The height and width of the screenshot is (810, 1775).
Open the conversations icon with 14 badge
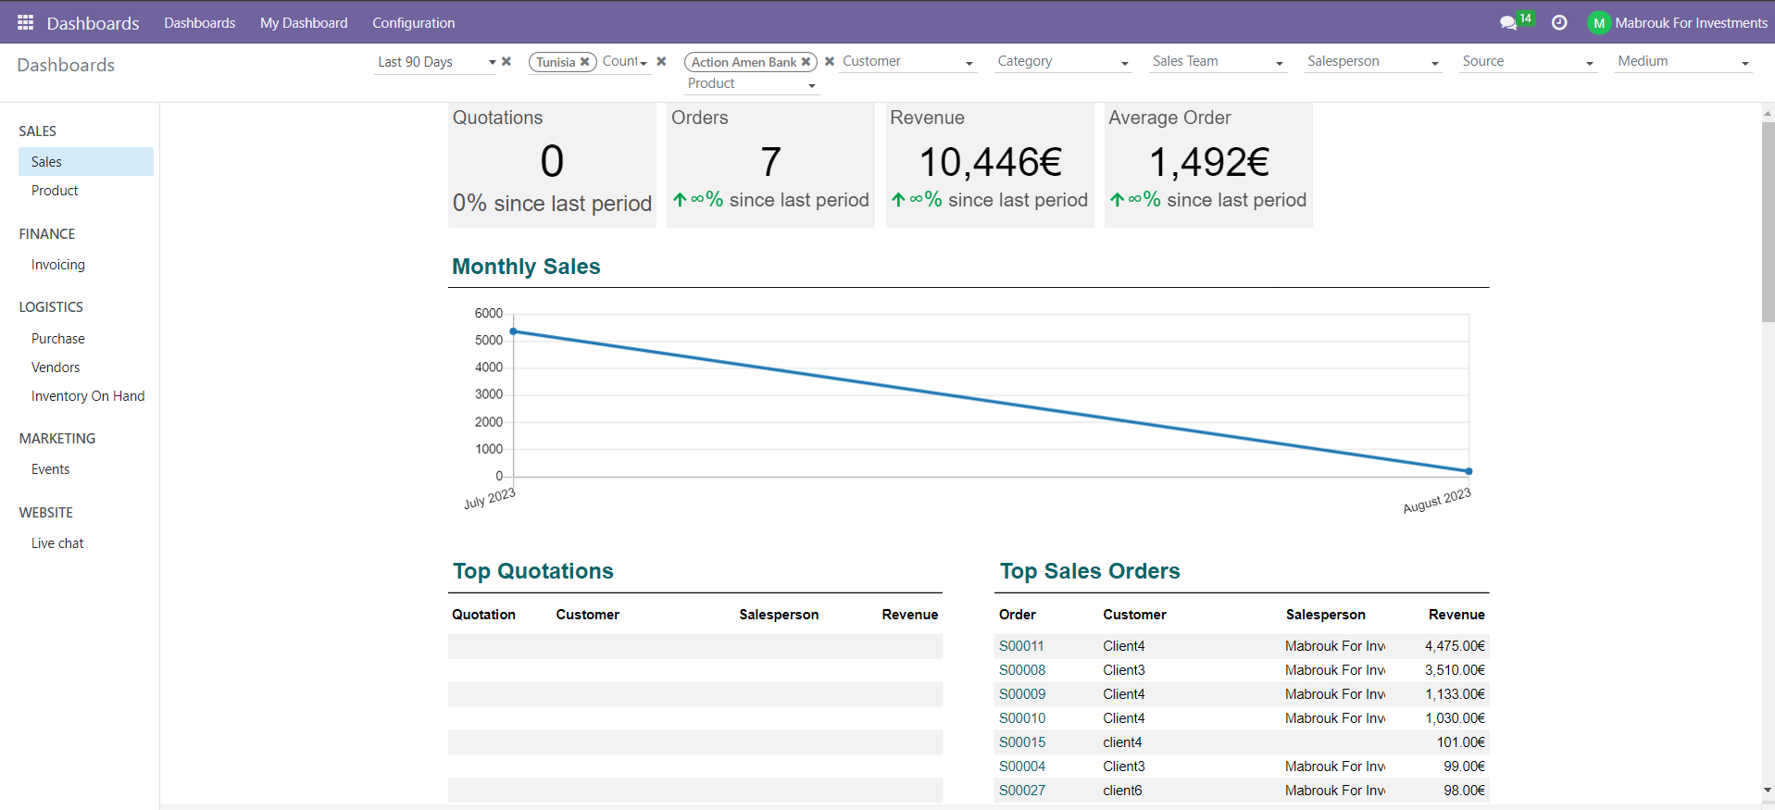(1515, 21)
